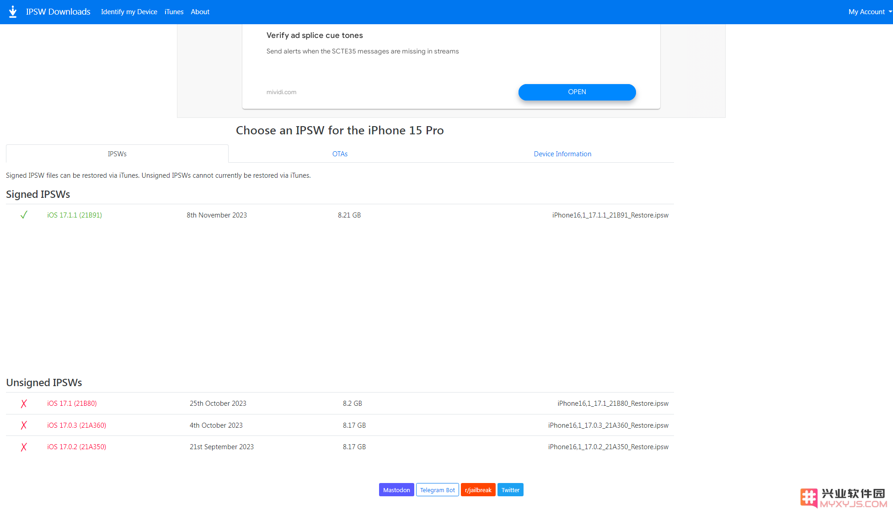Open iOS 17.0.2 (21A350) firmware link
893x515 pixels.
click(x=76, y=447)
